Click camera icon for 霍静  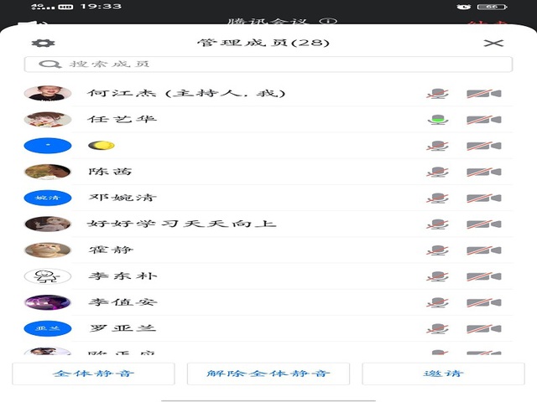tap(483, 250)
